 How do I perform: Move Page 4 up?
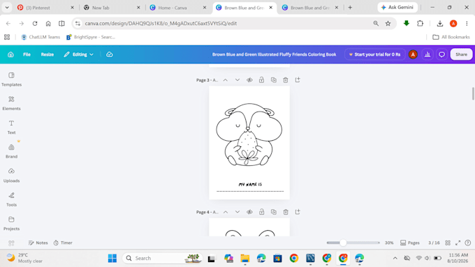click(x=226, y=212)
